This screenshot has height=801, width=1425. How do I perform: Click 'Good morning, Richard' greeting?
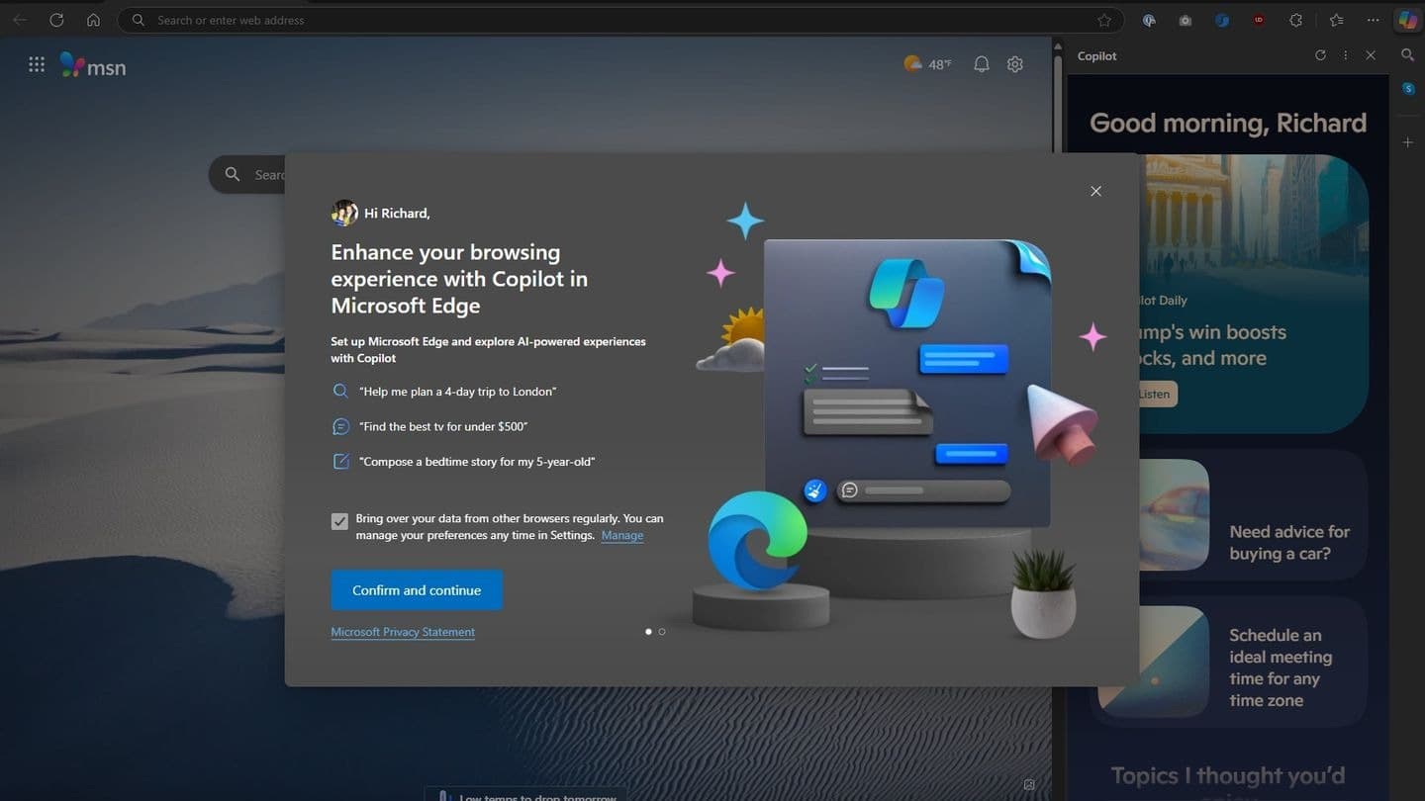(1228, 123)
